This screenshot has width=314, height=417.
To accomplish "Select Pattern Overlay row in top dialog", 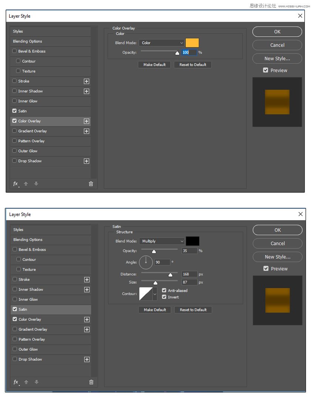I will pos(50,141).
